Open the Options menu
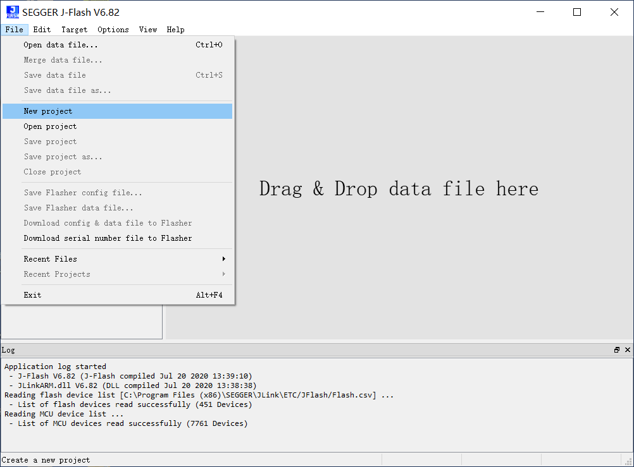Image resolution: width=634 pixels, height=467 pixels. point(113,30)
